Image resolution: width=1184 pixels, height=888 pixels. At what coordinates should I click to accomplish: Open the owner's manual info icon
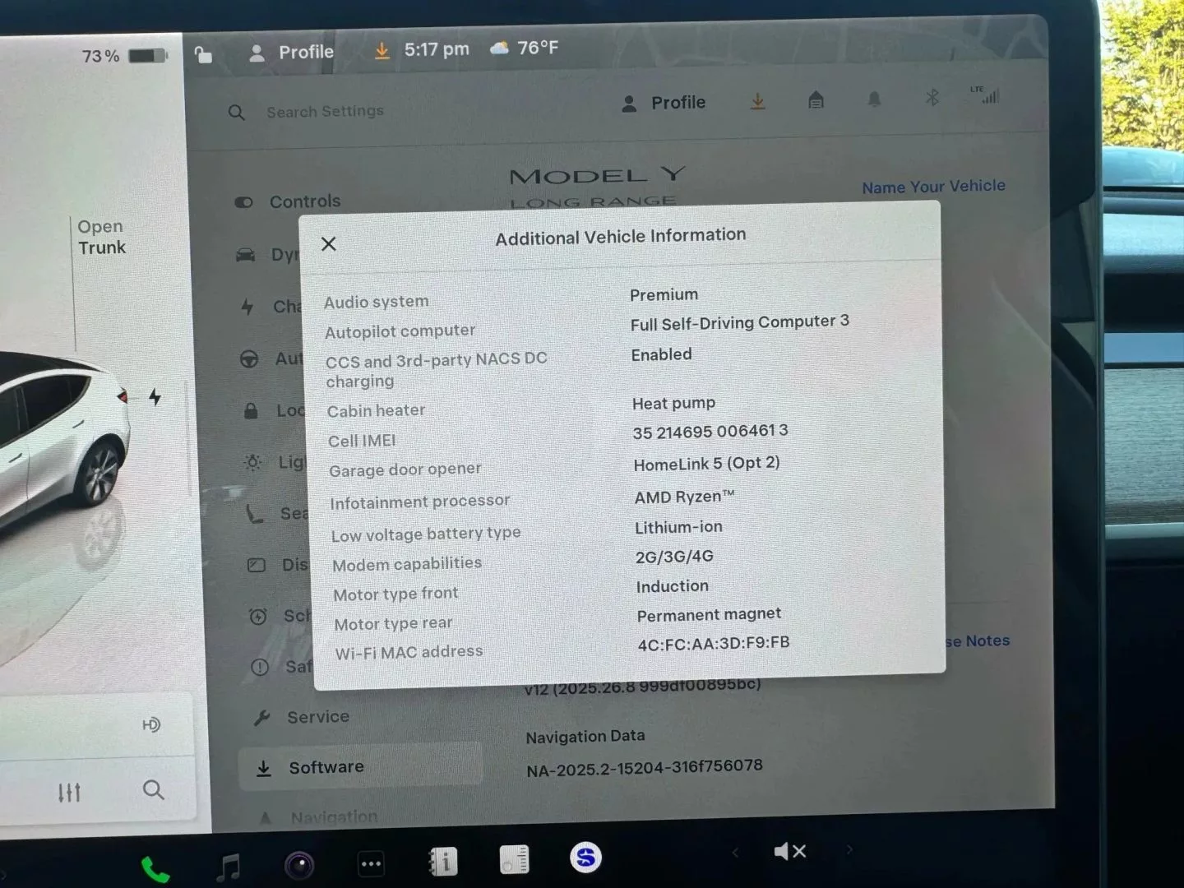coord(443,862)
